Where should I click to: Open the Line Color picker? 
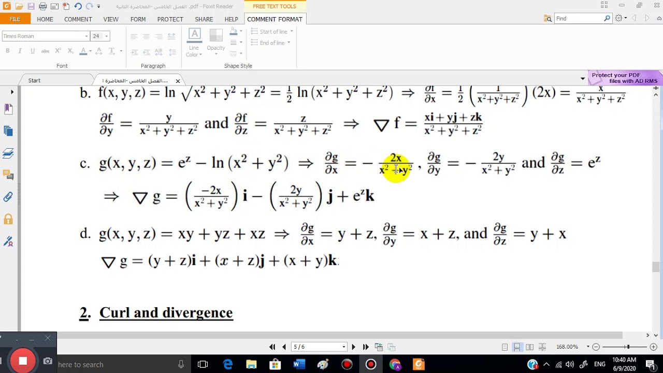point(194,43)
